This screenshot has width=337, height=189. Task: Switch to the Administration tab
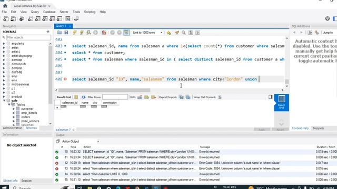tap(13, 128)
